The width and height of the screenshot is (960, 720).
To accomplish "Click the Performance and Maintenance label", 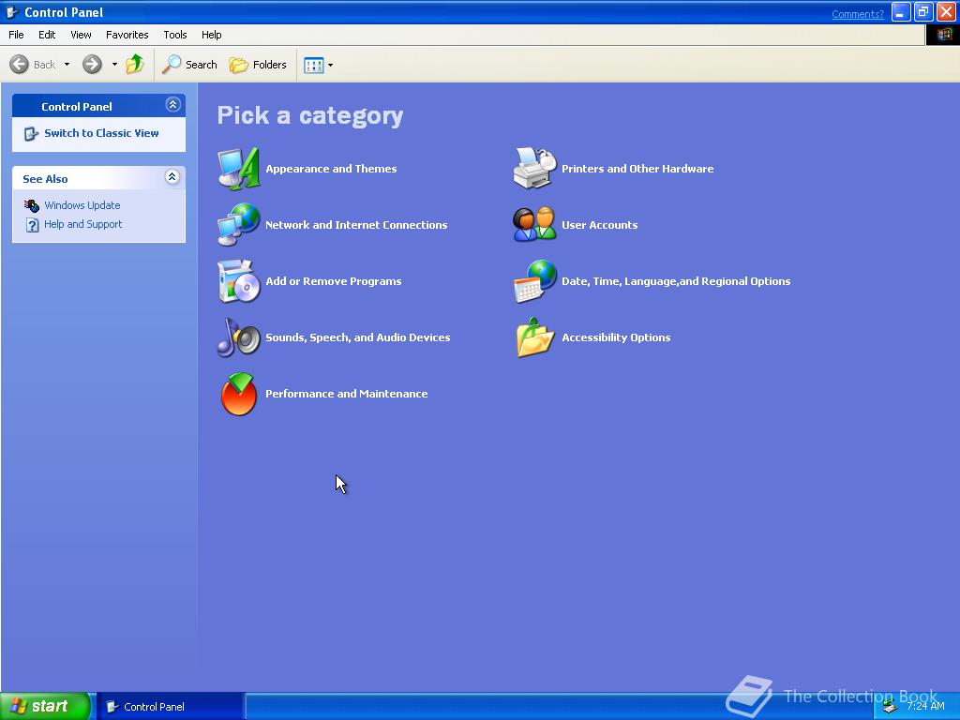I will tap(347, 394).
